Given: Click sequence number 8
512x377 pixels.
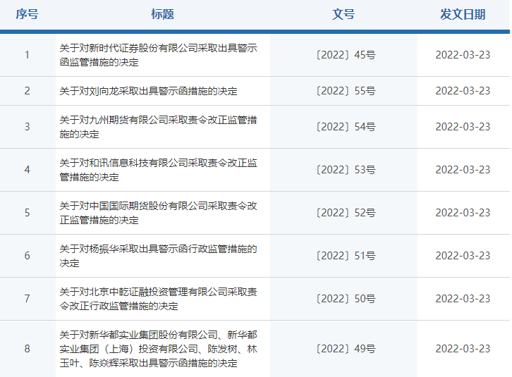Looking at the screenshot, I should click(27, 349).
